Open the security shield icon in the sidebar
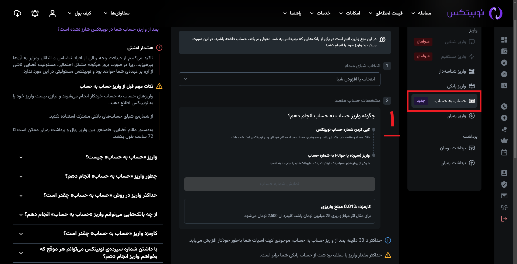This screenshot has height=264, width=517. point(504,184)
